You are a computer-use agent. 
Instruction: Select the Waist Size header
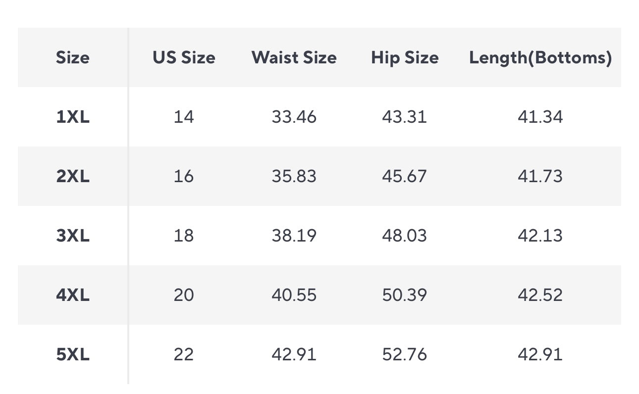[x=294, y=58]
